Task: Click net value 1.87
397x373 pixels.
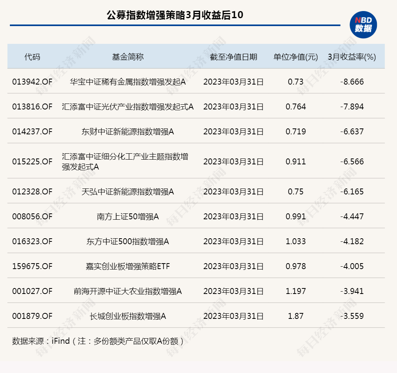Action: point(296,316)
